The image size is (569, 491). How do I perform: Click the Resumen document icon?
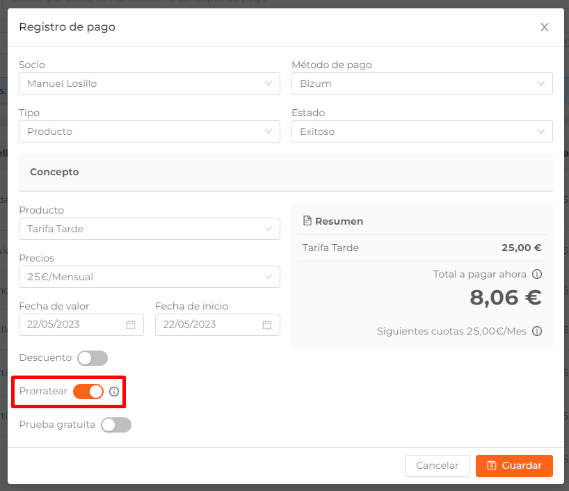(x=307, y=220)
